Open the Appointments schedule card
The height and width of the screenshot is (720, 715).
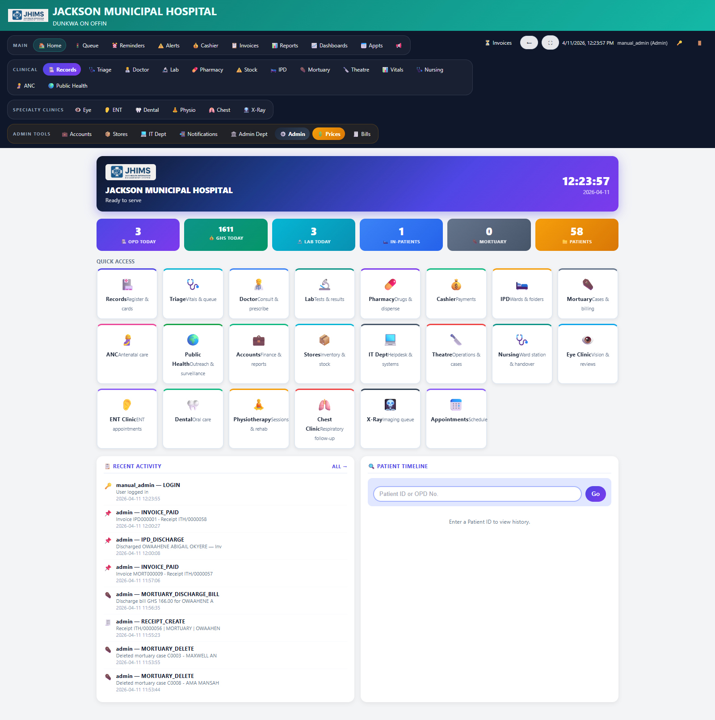point(456,418)
